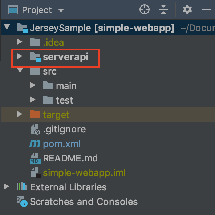Expand the serverapi module arrow
Screen dimensions: 215x215
[19, 56]
